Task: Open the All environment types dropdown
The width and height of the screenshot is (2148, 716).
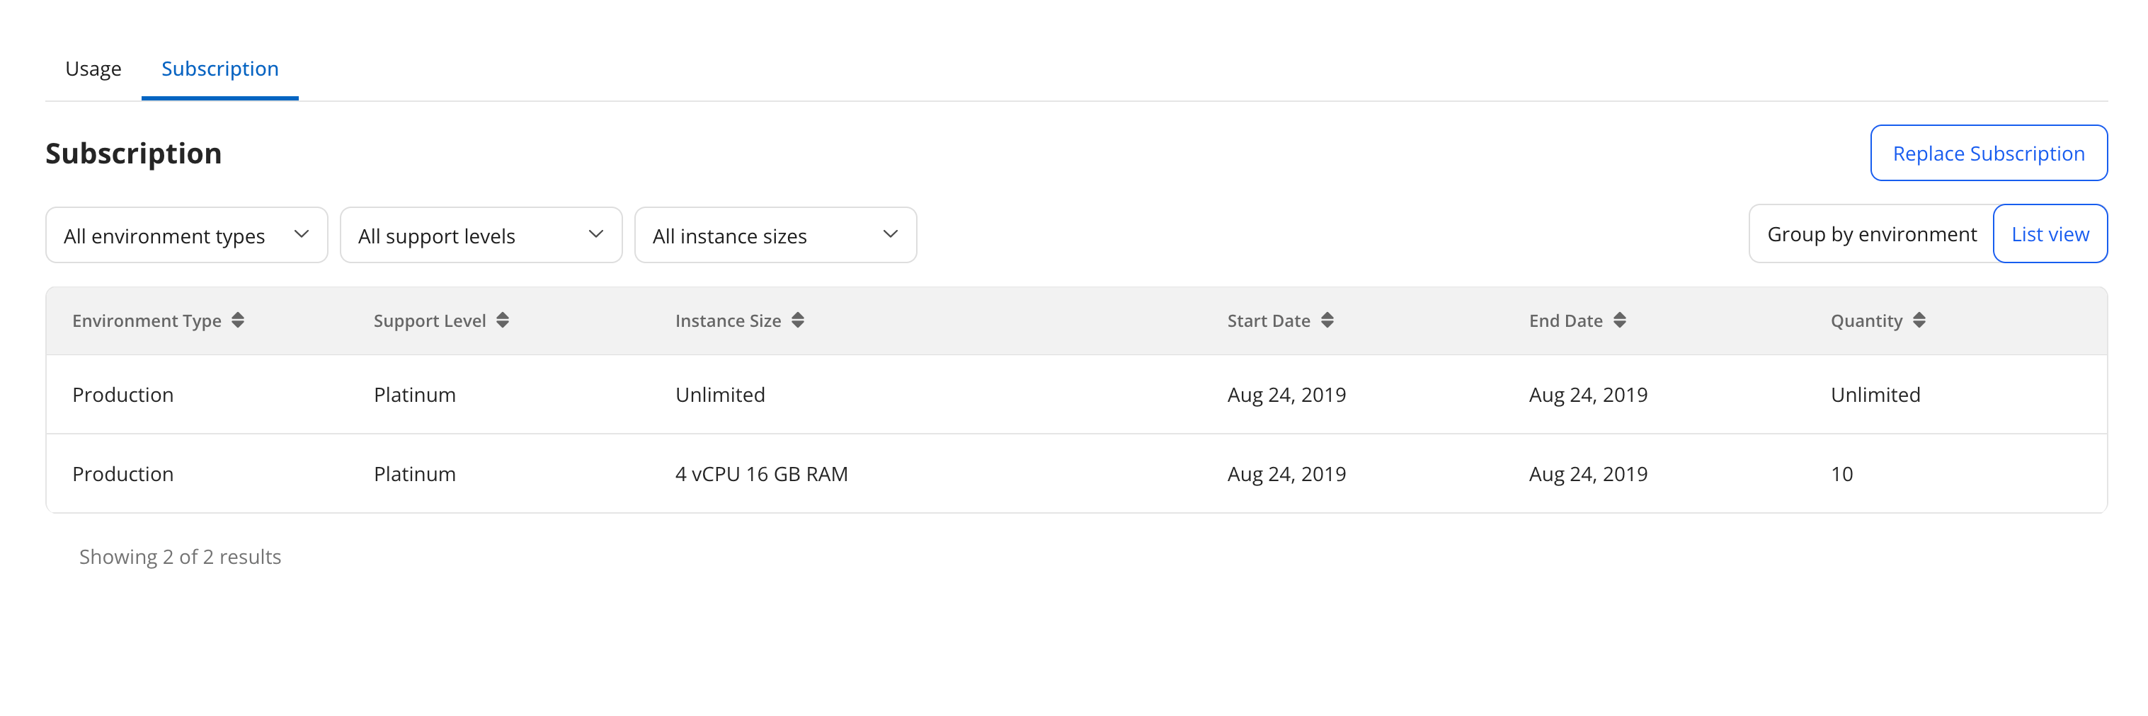Action: [x=187, y=235]
